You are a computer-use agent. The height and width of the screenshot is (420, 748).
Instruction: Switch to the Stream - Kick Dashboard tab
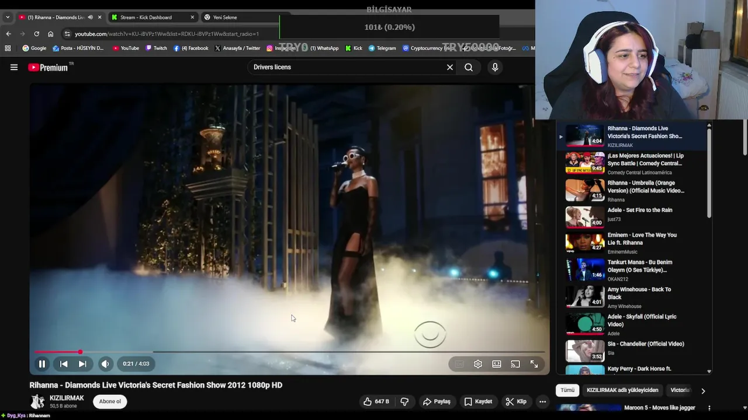click(153, 17)
